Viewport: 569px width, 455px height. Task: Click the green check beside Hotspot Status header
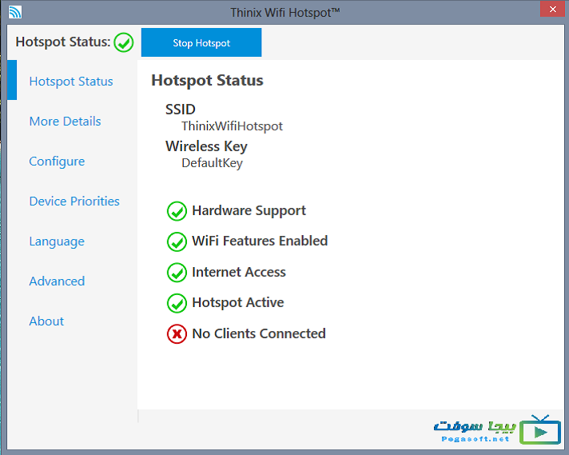[124, 42]
